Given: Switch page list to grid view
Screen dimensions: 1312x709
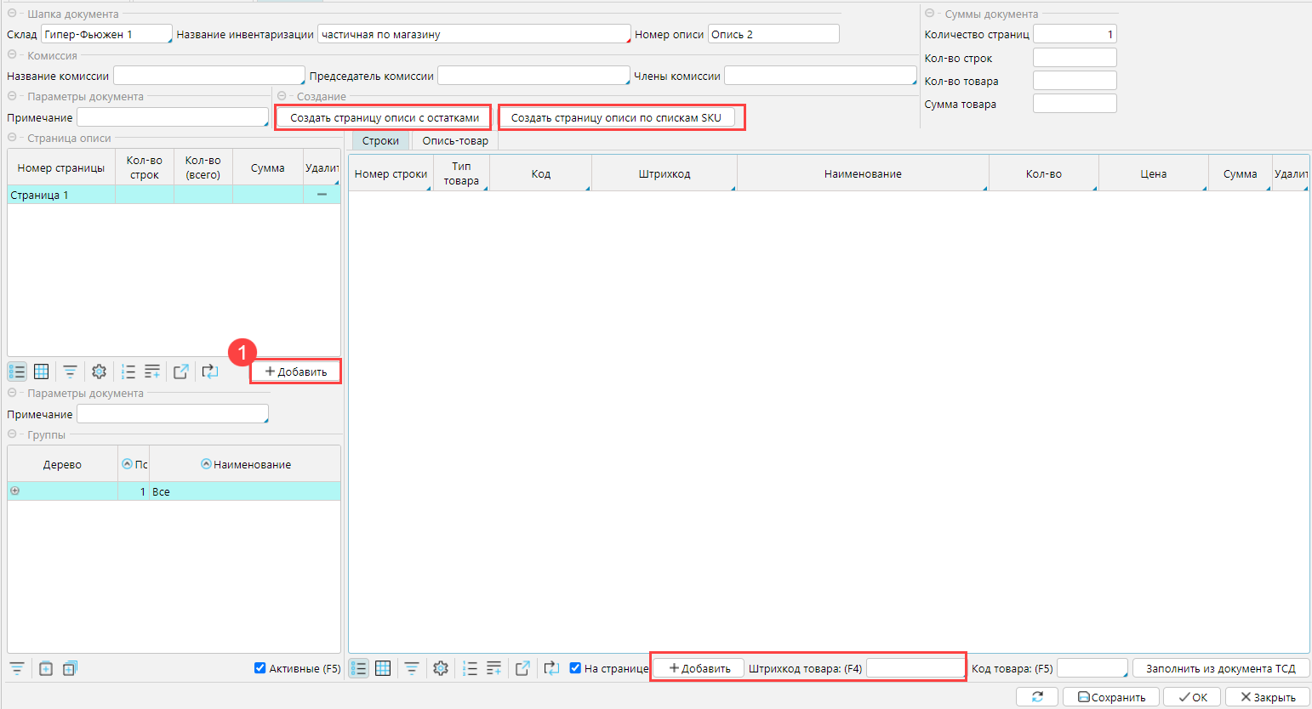Looking at the screenshot, I should (41, 372).
